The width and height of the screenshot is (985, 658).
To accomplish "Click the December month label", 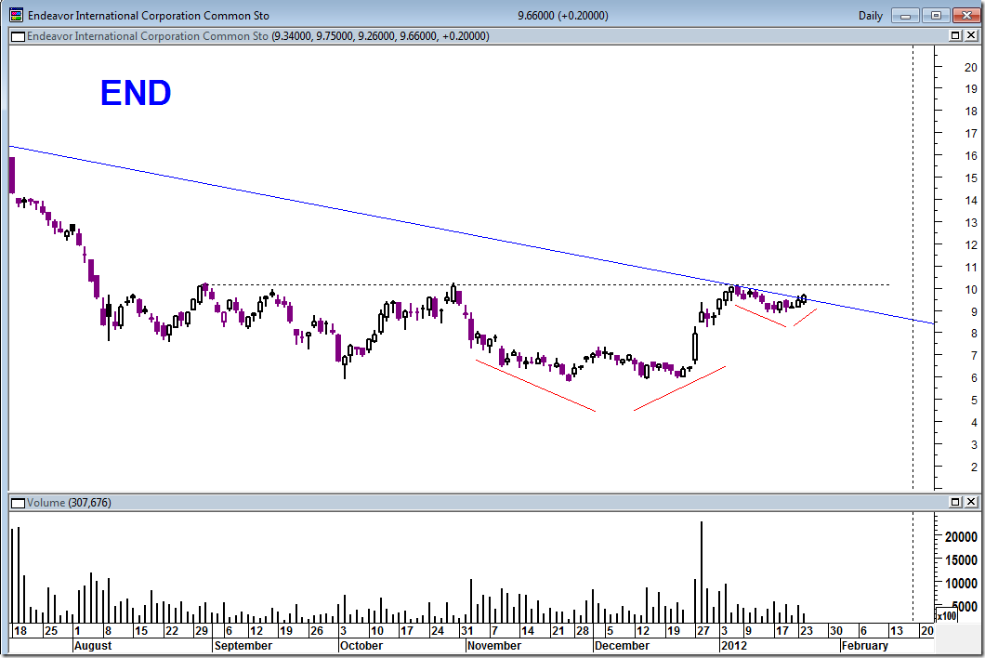I will 622,645.
